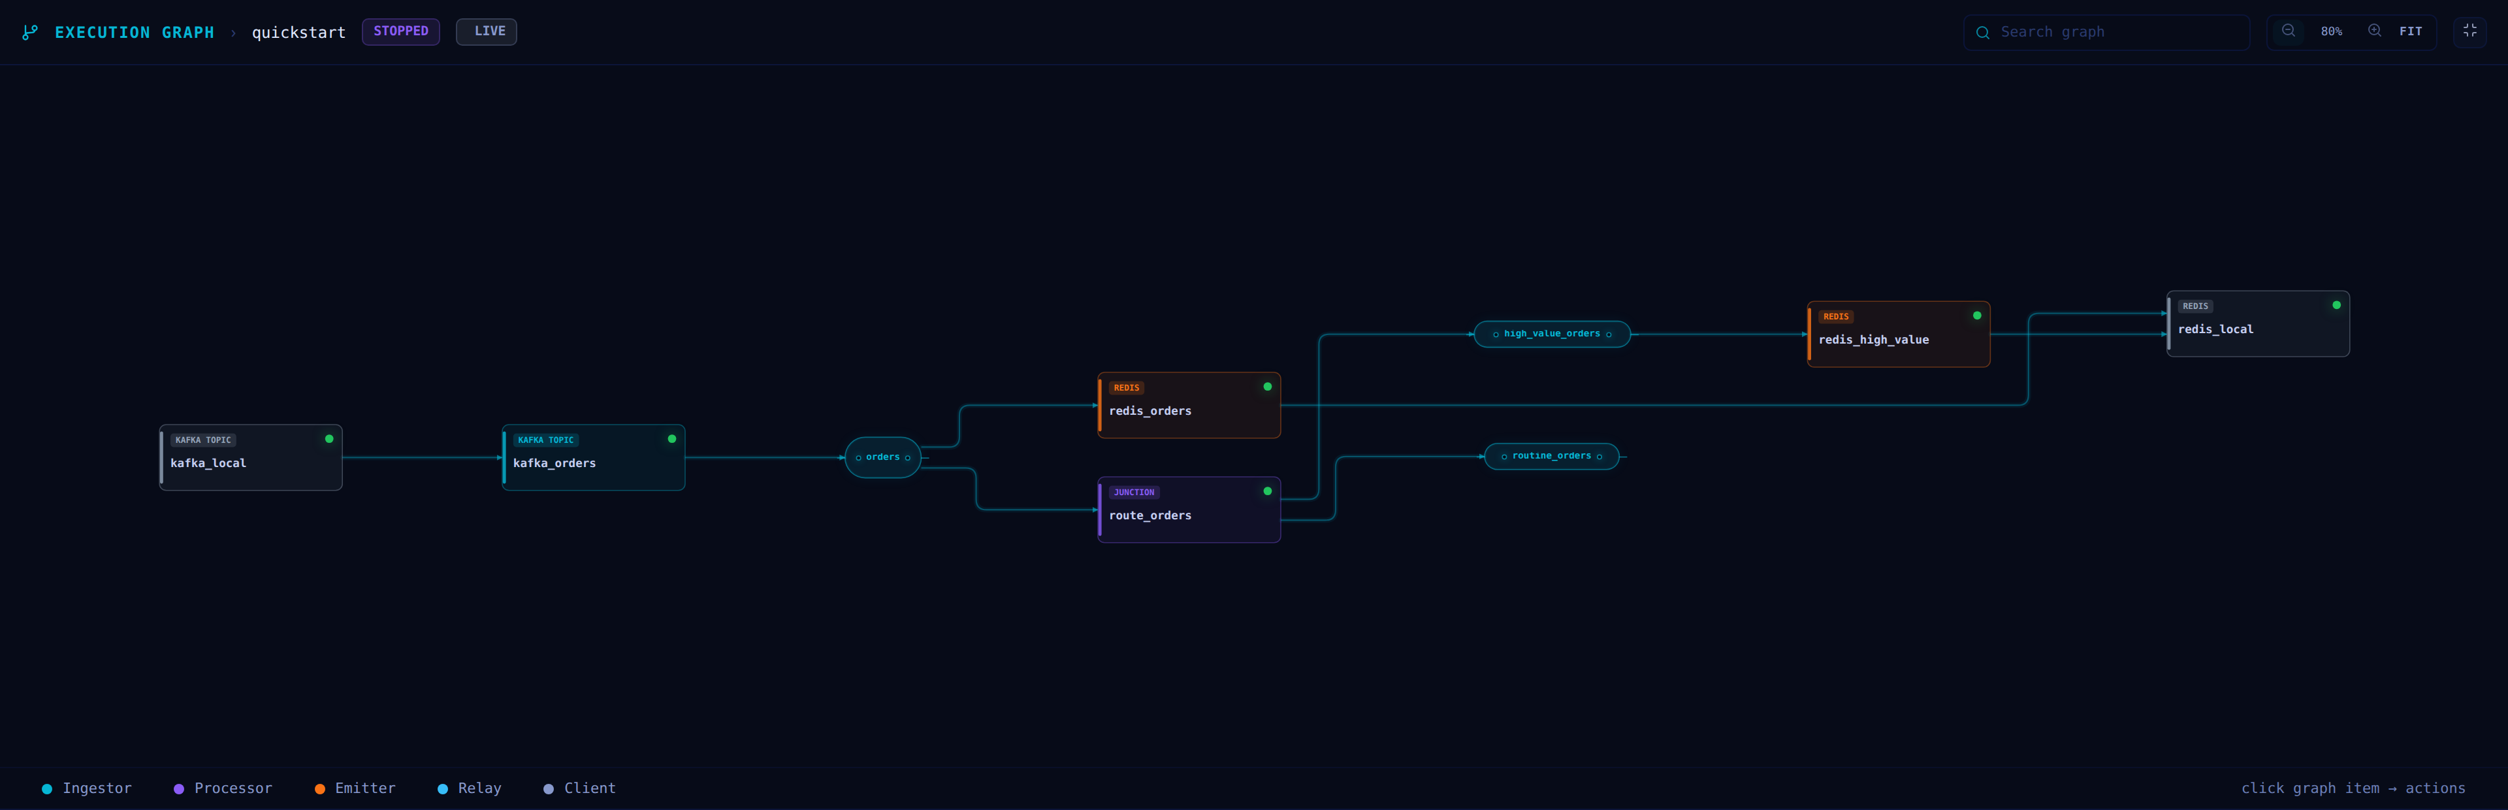
Task: Click the Processor legend color dot
Action: coord(178,788)
